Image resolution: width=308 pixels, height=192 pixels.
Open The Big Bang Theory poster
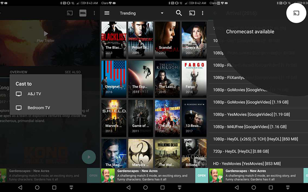click(167, 118)
